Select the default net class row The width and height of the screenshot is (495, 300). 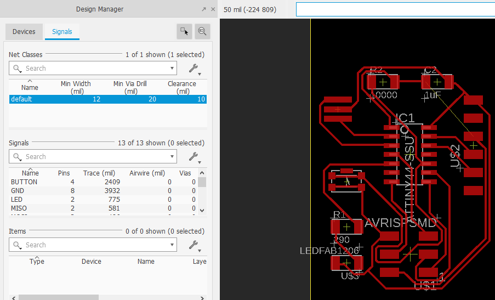108,99
